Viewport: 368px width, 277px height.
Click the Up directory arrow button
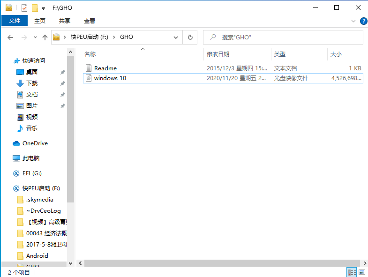pyautogui.click(x=45, y=37)
